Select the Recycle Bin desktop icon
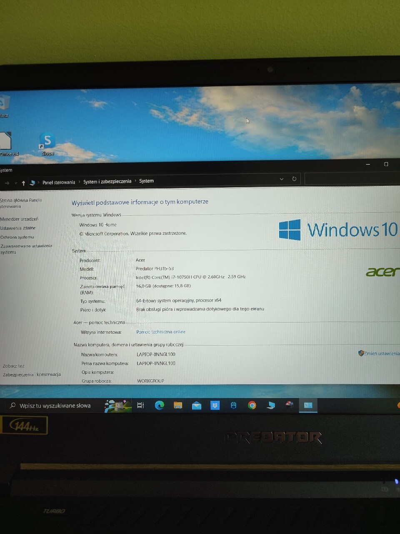 [x=4, y=106]
